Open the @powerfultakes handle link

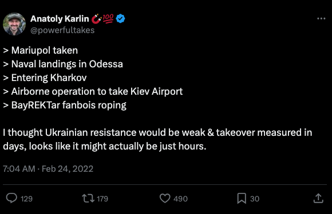click(x=62, y=30)
